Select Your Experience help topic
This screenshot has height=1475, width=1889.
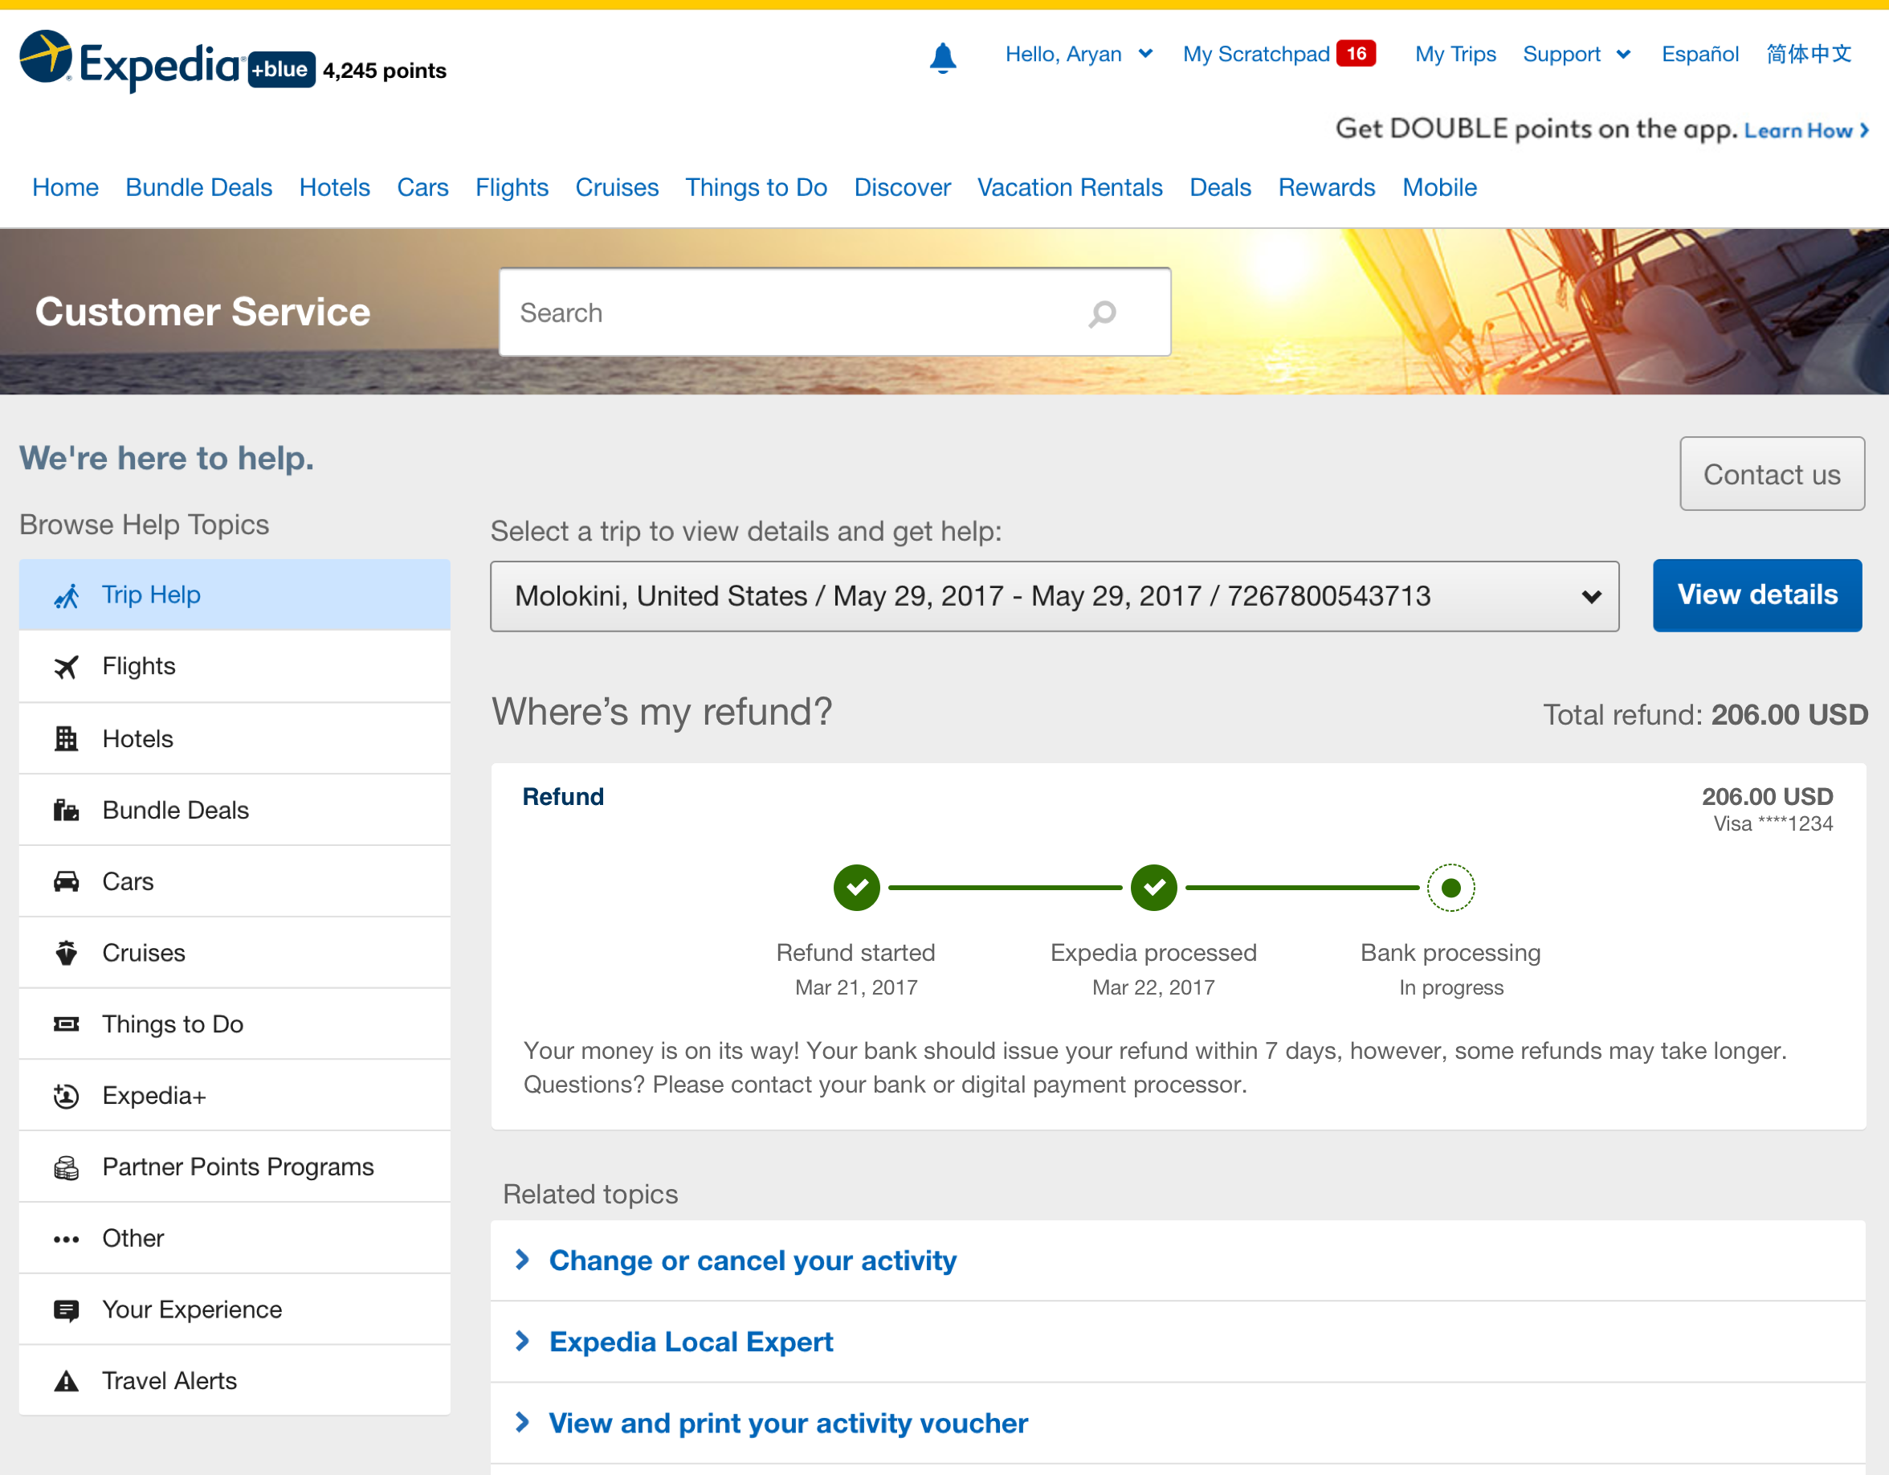pyautogui.click(x=235, y=1310)
